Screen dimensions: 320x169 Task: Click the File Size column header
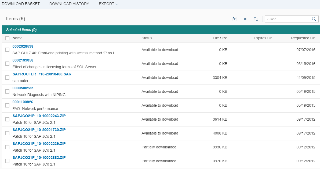(220, 38)
